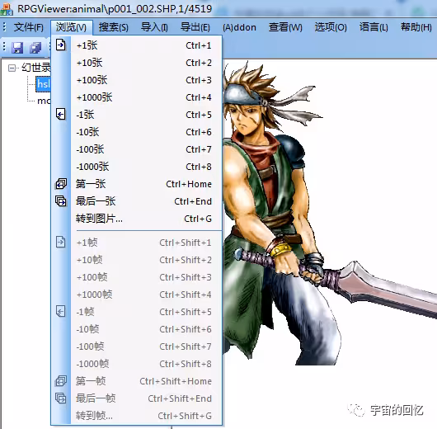Select the mc tree item
Viewport: 437px width, 429px height.
coord(44,101)
